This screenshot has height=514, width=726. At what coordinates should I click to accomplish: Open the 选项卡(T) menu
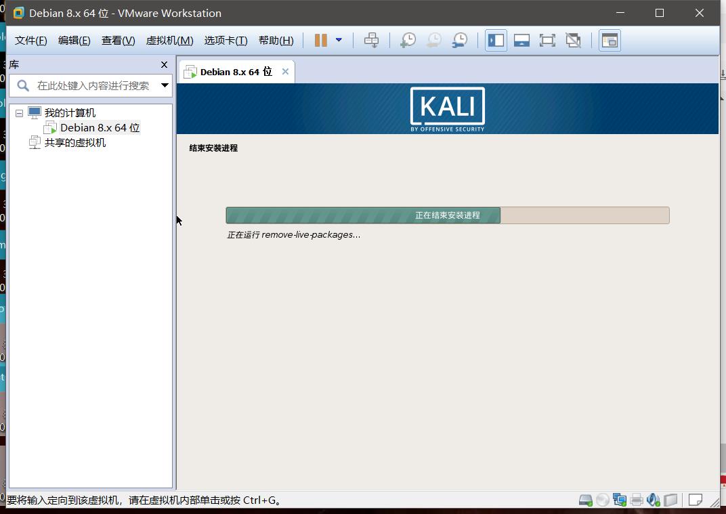pyautogui.click(x=226, y=40)
